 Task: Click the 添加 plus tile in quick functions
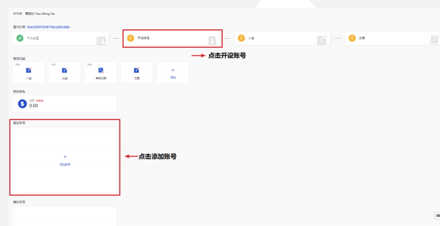click(173, 73)
